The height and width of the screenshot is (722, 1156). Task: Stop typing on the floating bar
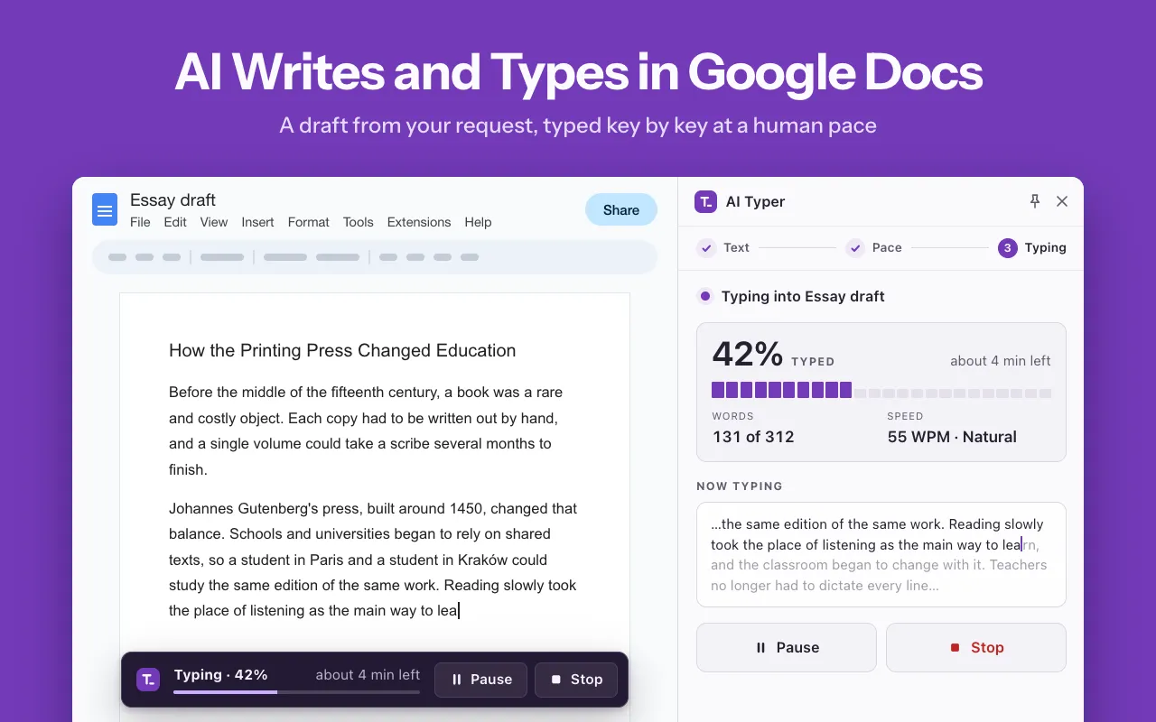(x=576, y=680)
